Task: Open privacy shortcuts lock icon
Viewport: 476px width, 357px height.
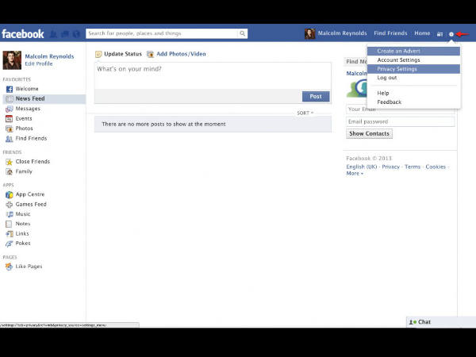Action: point(440,34)
